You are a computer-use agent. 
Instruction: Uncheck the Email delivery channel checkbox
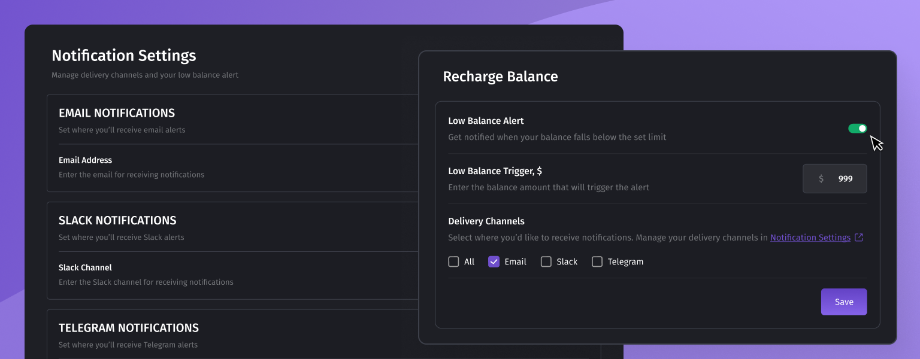(494, 261)
